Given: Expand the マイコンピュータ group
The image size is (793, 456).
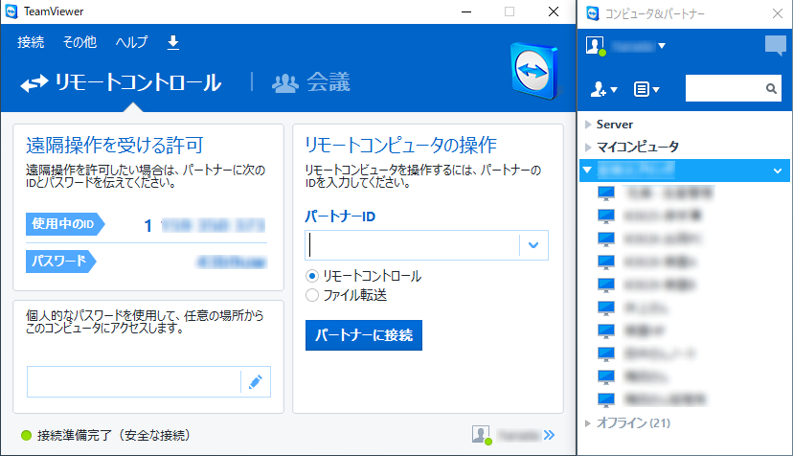Looking at the screenshot, I should tap(588, 148).
